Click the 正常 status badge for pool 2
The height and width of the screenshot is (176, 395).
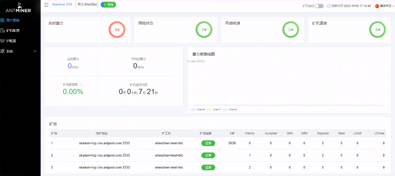208,156
